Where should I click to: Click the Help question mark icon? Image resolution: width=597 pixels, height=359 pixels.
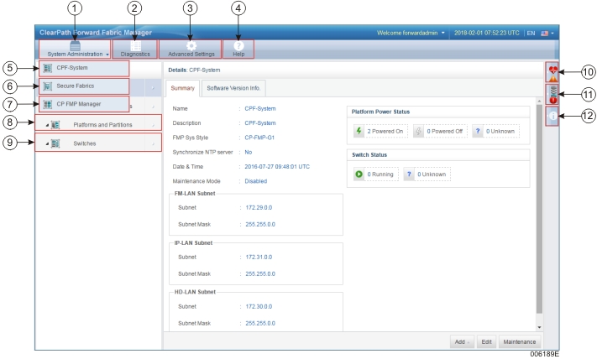[238, 48]
